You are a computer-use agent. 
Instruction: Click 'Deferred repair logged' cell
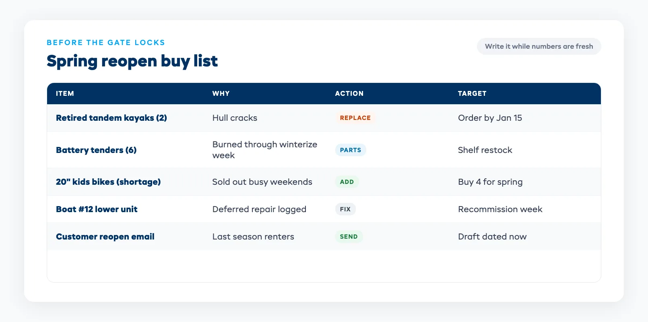tap(259, 209)
